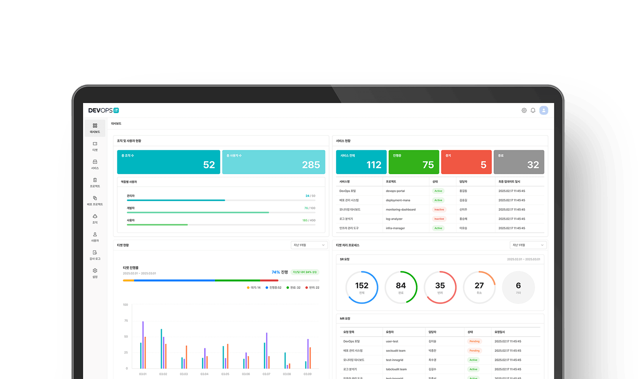Expand 지난 1개월 dropdown in 티켓 현황
This screenshot has width=638, height=379.
coord(309,245)
